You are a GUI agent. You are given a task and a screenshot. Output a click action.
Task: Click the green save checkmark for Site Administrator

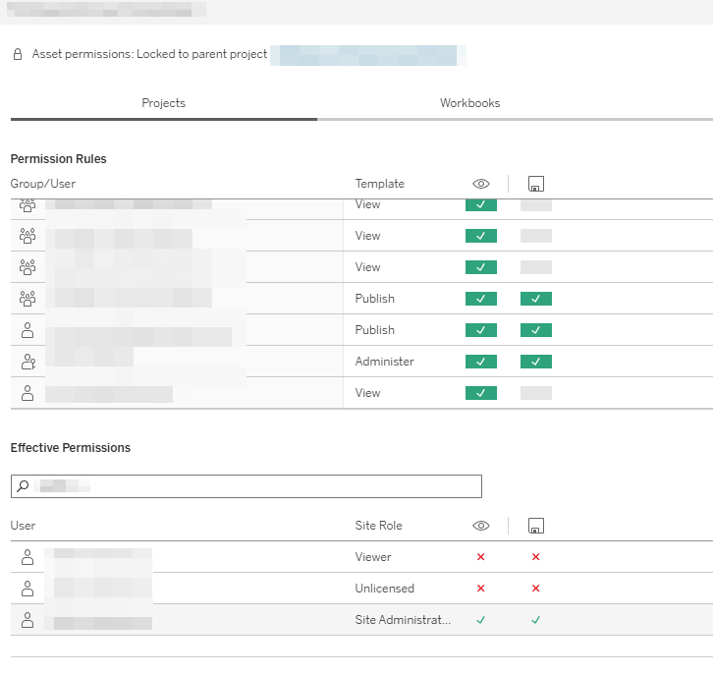(x=536, y=620)
